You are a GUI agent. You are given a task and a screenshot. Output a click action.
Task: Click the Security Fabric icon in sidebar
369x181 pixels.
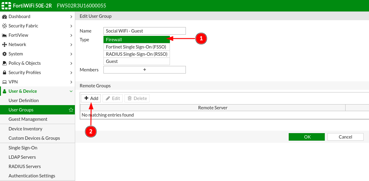pyautogui.click(x=5, y=26)
